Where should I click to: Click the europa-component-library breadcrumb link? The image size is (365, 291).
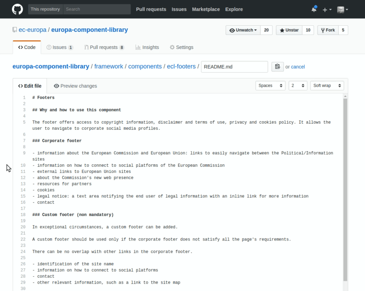(51, 66)
